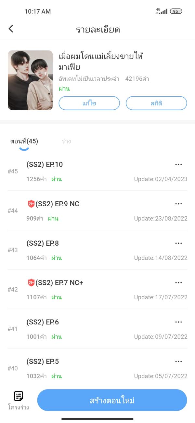Image resolution: width=195 pixels, height=423 pixels.
Task: Open episode #41 (SS2) EP.6
Action: click(43, 322)
